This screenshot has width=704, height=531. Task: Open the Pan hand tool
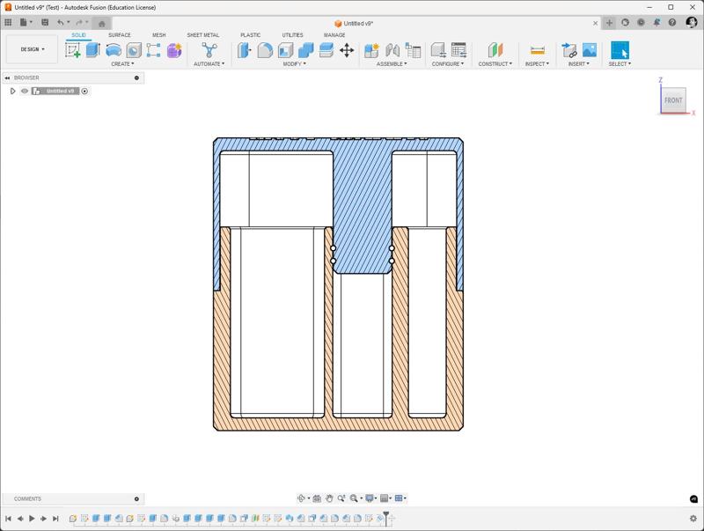point(329,498)
